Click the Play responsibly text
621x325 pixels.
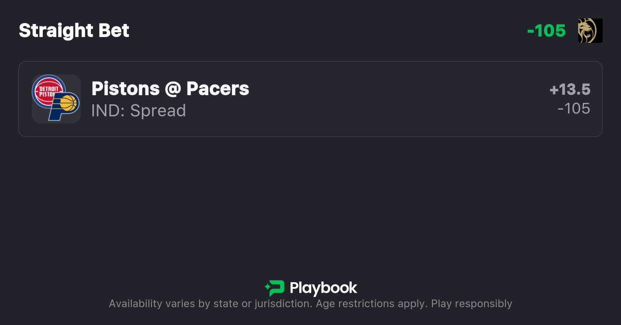[x=471, y=304]
